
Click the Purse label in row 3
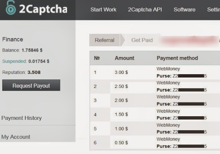click(x=164, y=104)
